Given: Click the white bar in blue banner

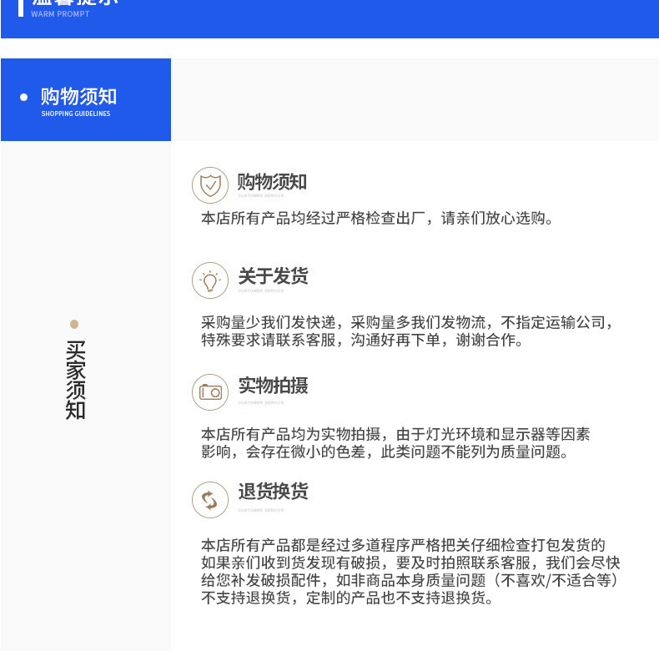Looking at the screenshot, I should point(21,8).
